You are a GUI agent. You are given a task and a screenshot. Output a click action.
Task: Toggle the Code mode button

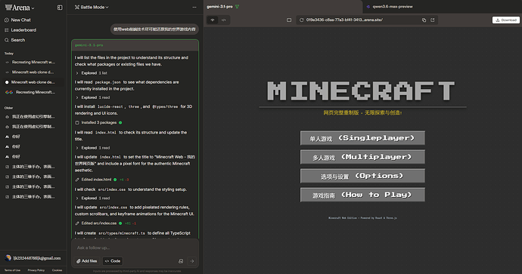coord(113,261)
